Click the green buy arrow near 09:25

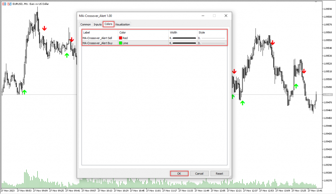click(67, 55)
